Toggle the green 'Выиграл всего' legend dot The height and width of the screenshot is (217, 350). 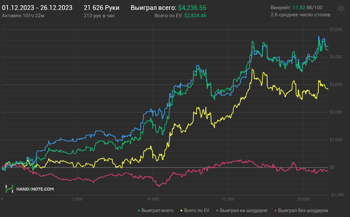pos(139,211)
